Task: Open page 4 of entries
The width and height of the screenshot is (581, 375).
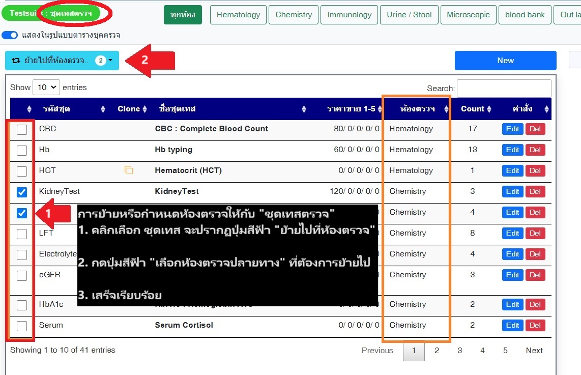Action: pos(482,351)
